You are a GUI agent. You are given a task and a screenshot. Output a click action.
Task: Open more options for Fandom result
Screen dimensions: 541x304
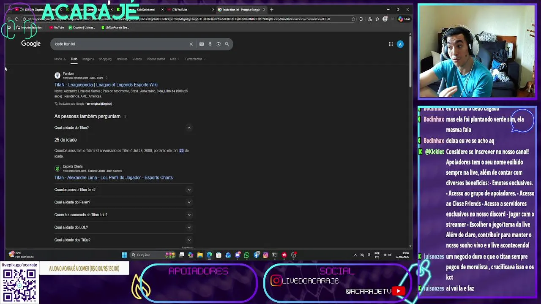coord(106,78)
